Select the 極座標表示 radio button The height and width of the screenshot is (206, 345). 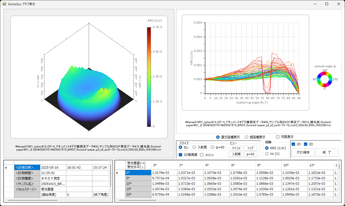(x=247, y=137)
